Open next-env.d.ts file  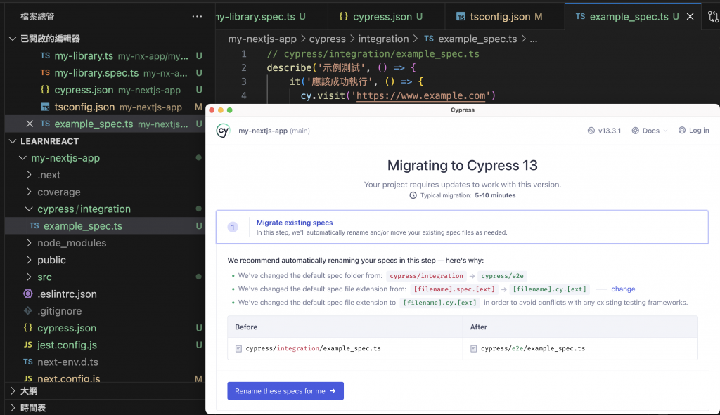pos(105,362)
